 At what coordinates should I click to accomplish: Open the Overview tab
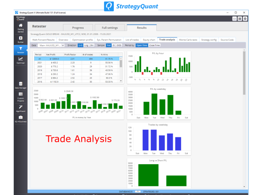(63, 40)
